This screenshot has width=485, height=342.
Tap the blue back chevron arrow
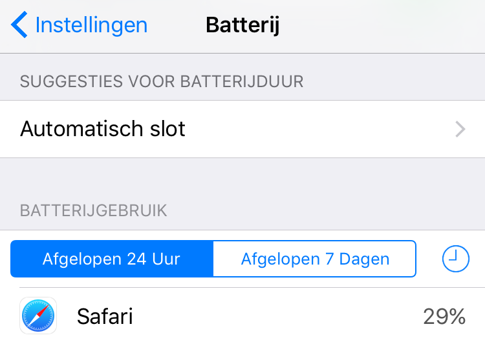[x=19, y=26]
